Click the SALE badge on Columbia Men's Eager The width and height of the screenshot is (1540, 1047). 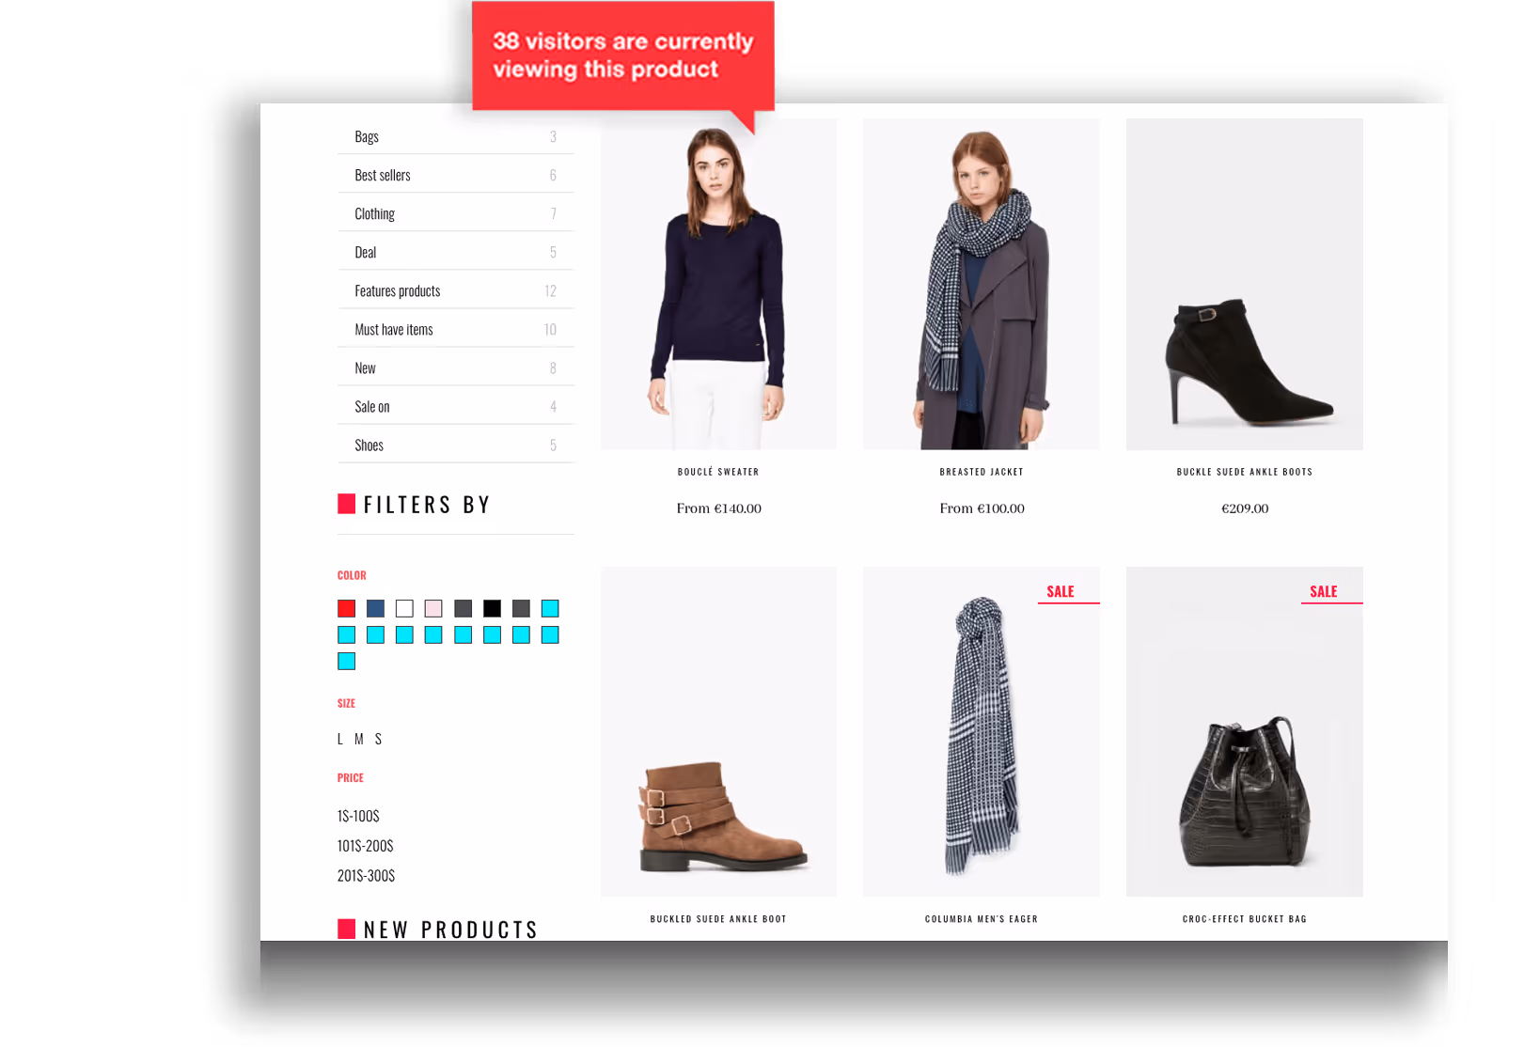click(x=1061, y=591)
